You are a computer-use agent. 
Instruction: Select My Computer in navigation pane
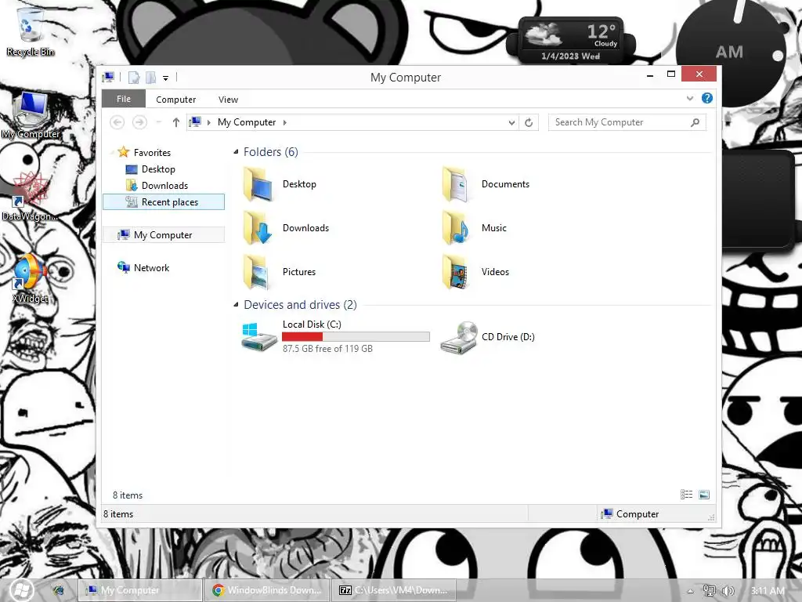coord(164,235)
